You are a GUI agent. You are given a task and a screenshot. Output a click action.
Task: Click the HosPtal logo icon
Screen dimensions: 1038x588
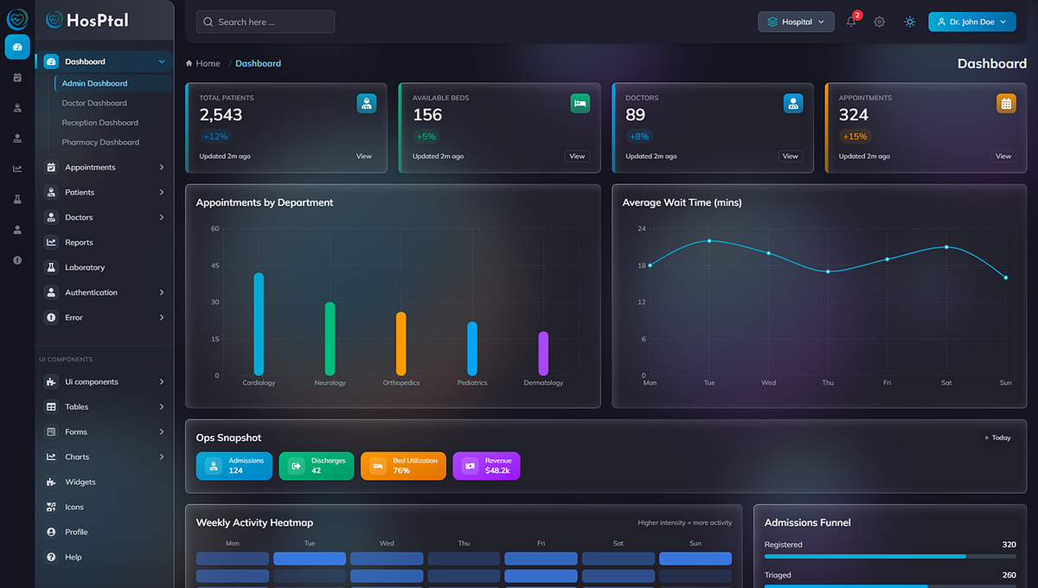coord(54,19)
